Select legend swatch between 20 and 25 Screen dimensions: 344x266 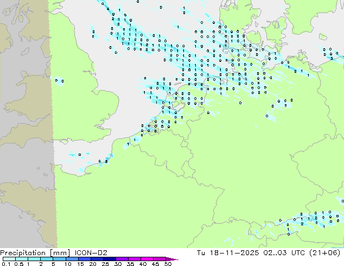(97, 259)
